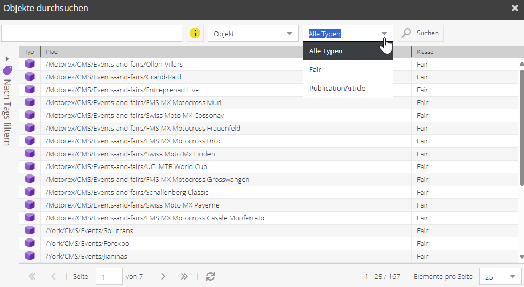The height and width of the screenshot is (287, 524).
Task: Click the refresh icon in pagination bar
Action: pyautogui.click(x=211, y=276)
